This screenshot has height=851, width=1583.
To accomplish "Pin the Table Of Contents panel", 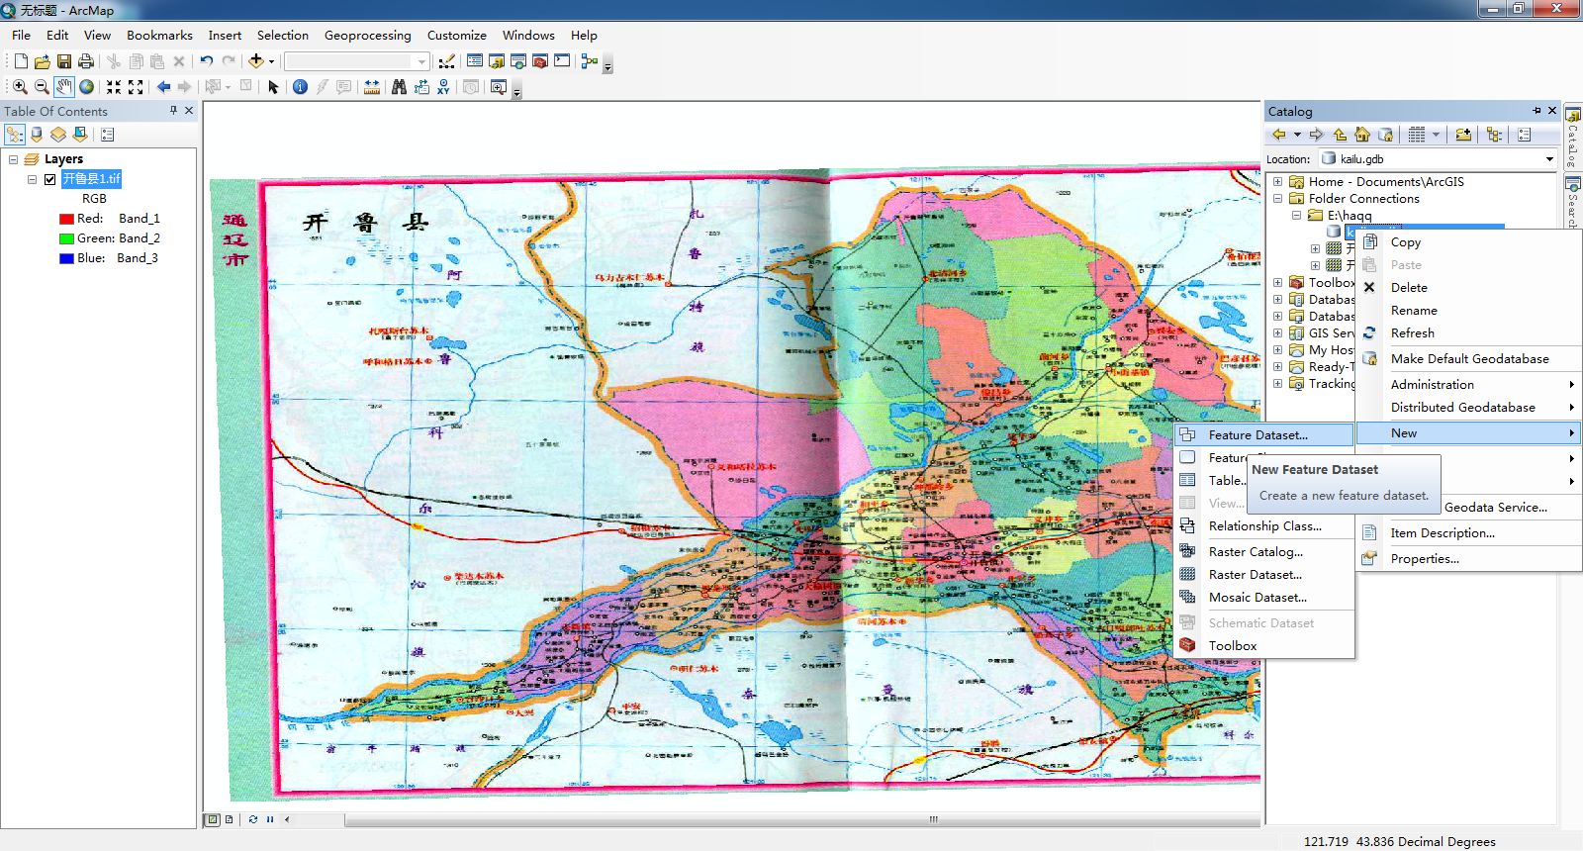I will pos(174,111).
